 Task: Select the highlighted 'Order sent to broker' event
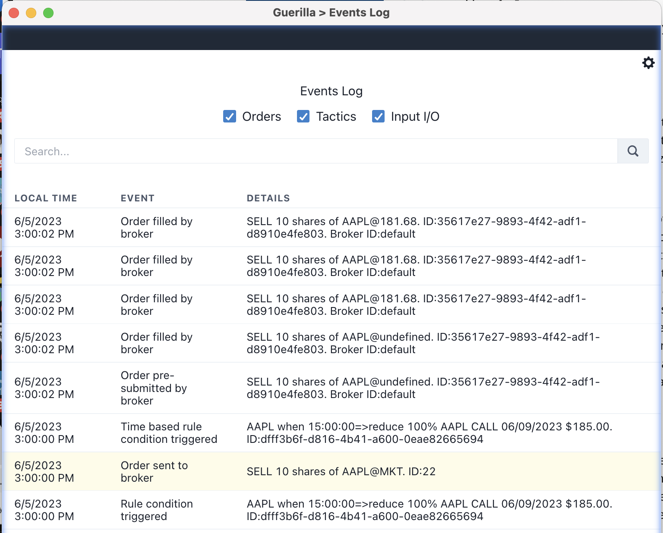[x=154, y=471]
